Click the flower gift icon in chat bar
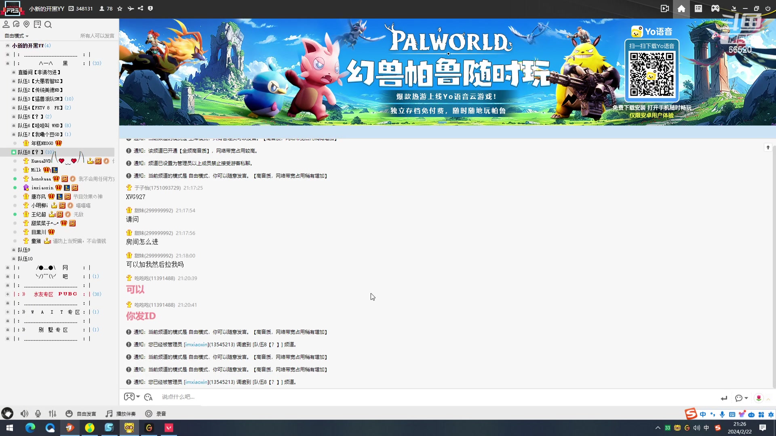Screen dimensions: 776x436 click(759, 398)
